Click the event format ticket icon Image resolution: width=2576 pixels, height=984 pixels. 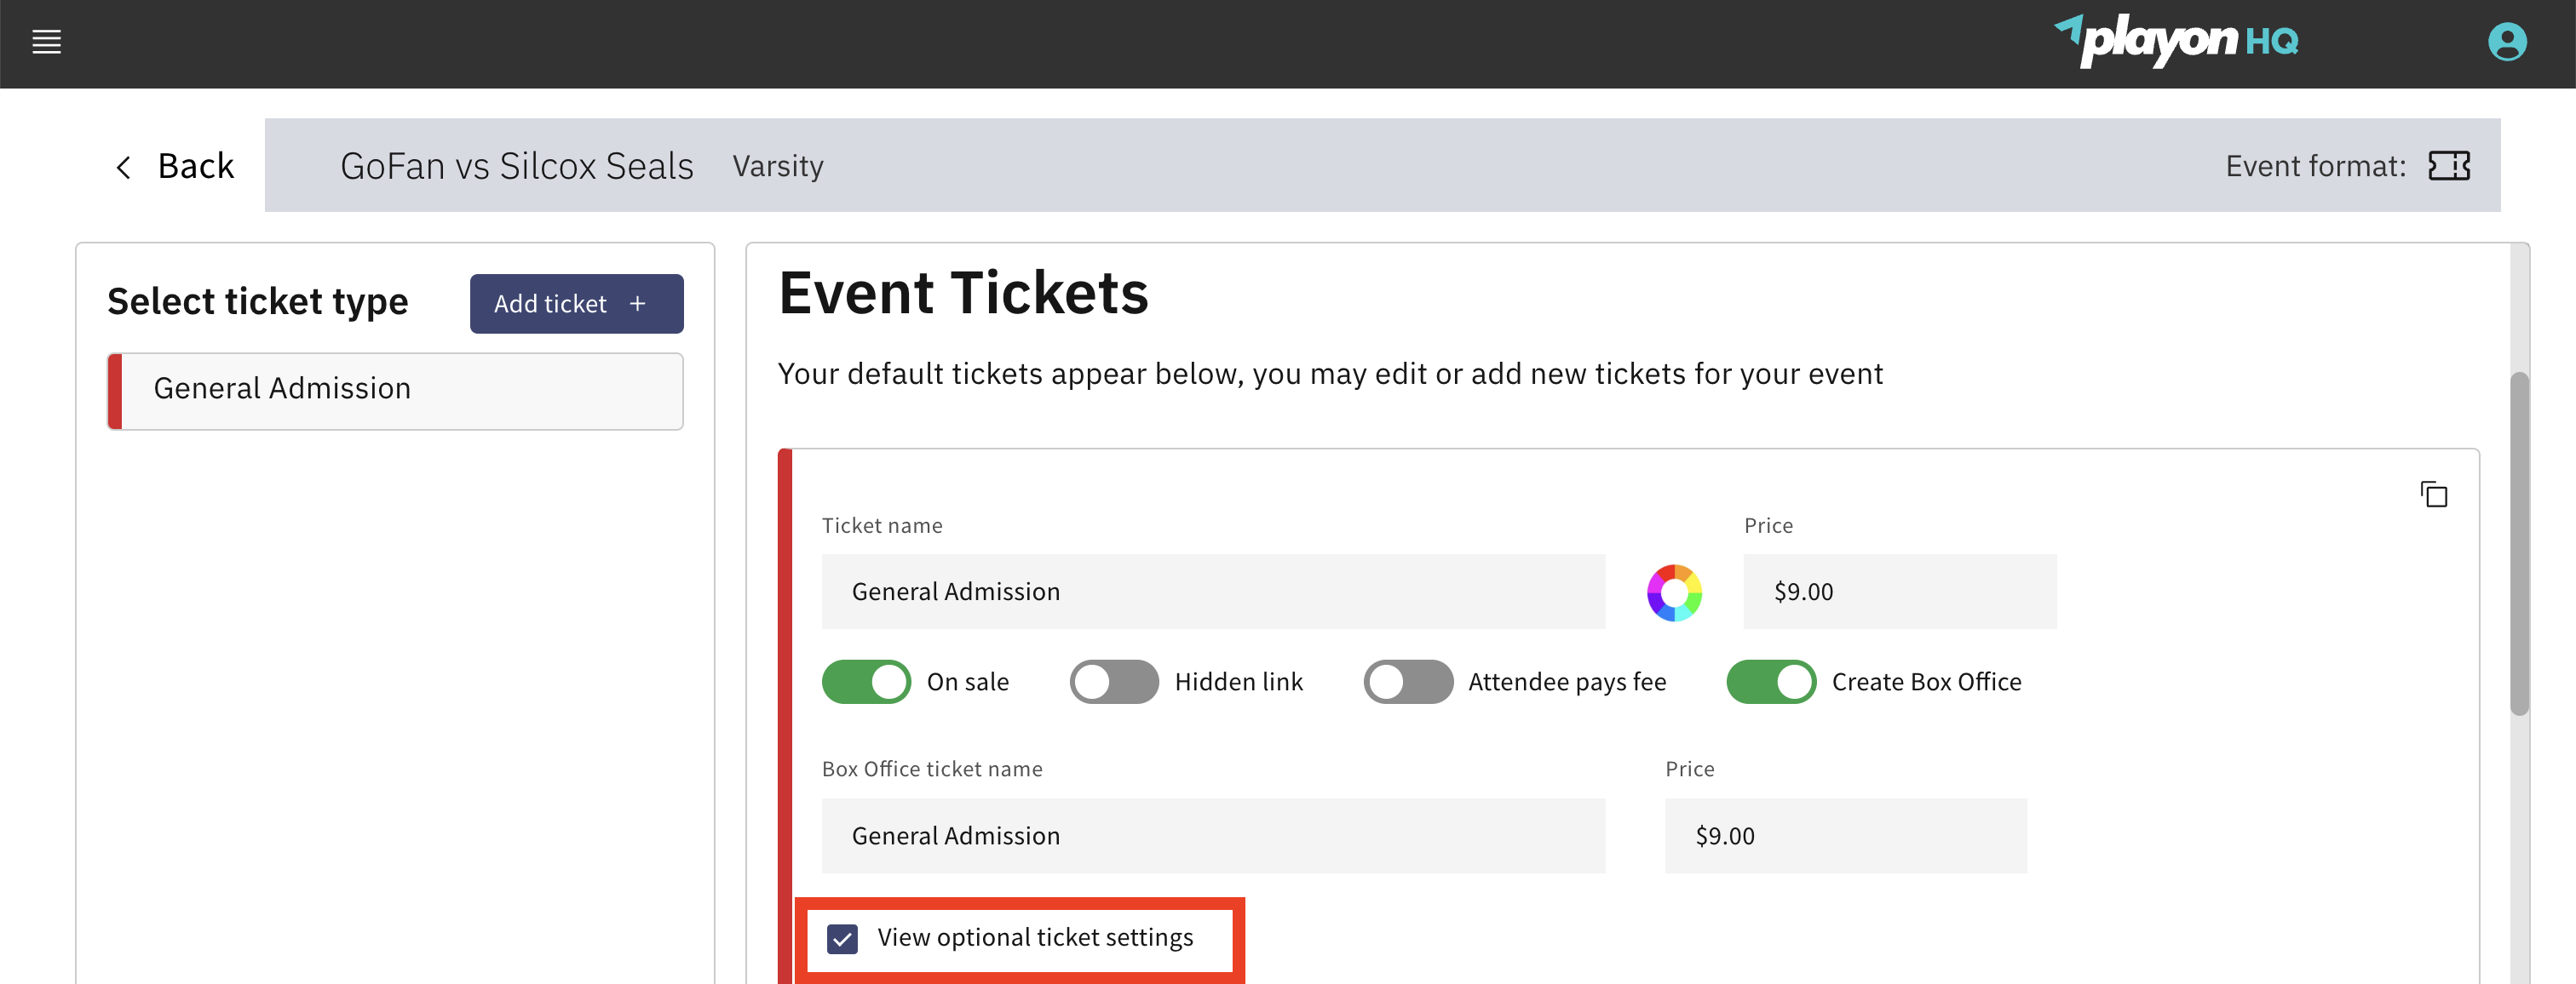[2448, 166]
